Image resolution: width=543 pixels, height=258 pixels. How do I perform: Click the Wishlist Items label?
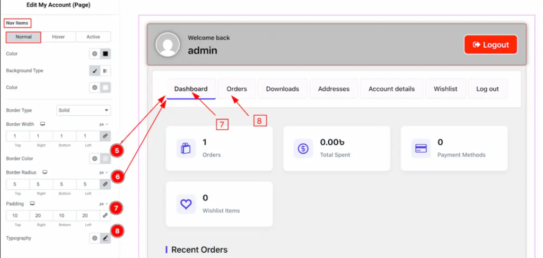[221, 211]
